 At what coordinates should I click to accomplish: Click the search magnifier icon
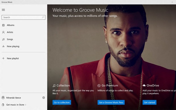[x=43, y=17]
